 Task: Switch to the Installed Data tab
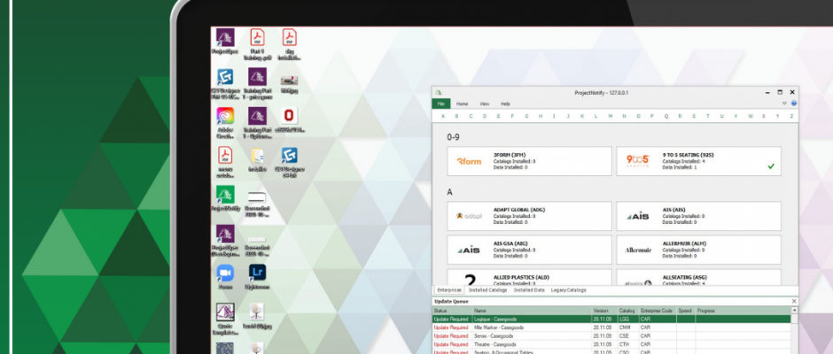529,290
